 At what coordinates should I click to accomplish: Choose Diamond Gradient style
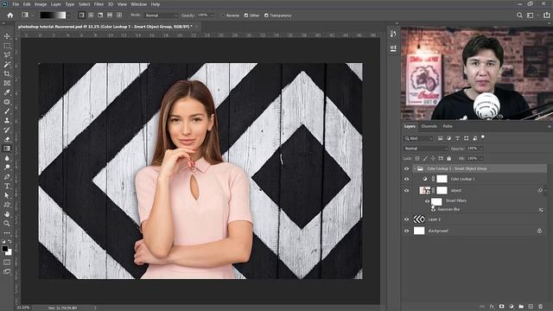(119, 16)
